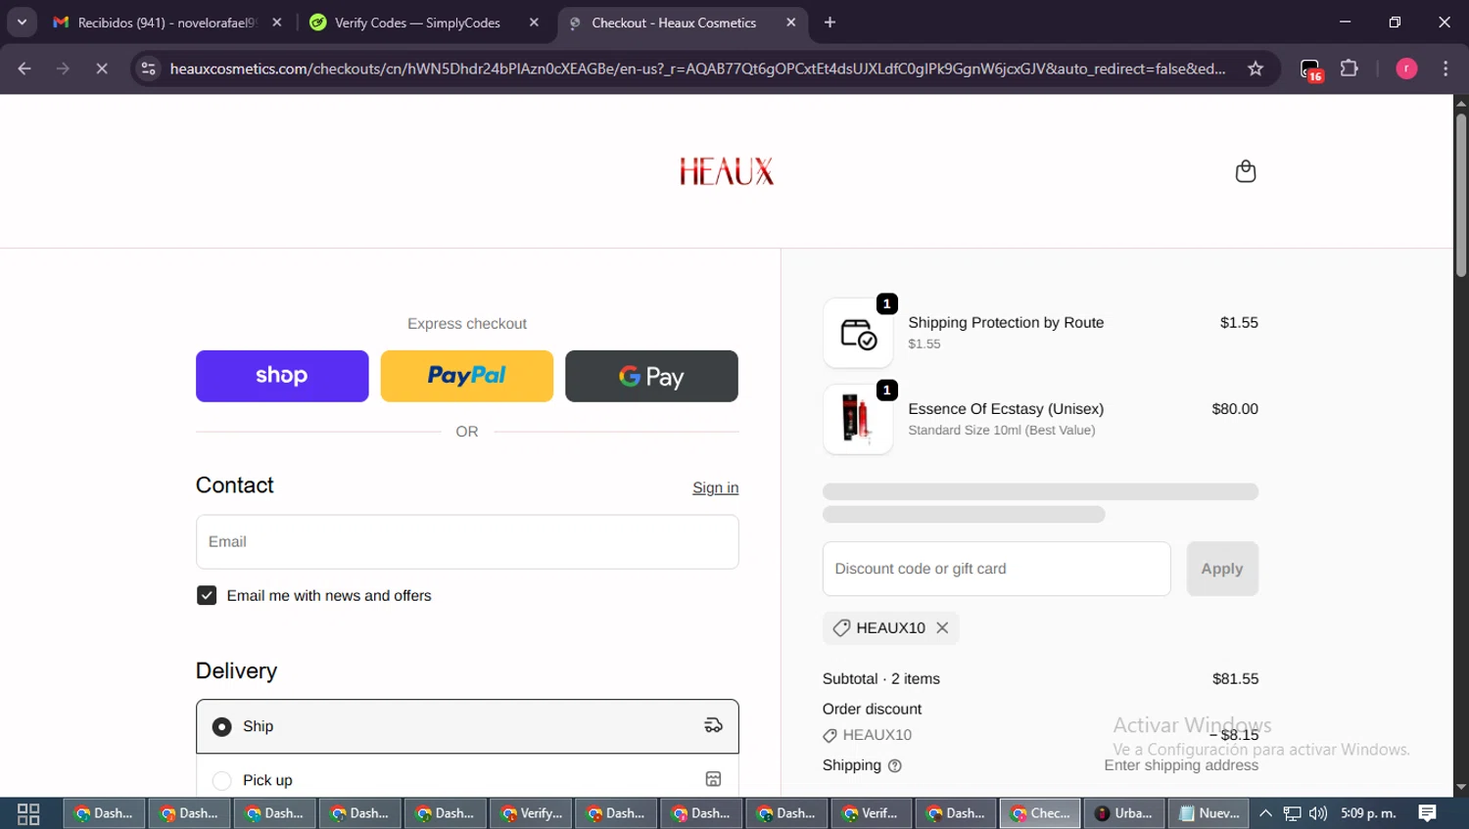
Task: Switch to the Recibidos (941) Gmail tab
Action: tap(166, 23)
